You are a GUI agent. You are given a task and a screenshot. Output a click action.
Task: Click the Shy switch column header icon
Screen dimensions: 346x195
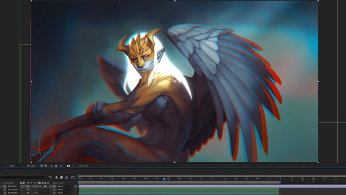(x=28, y=183)
